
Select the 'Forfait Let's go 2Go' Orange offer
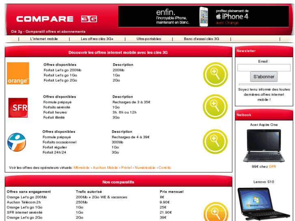click(60, 80)
